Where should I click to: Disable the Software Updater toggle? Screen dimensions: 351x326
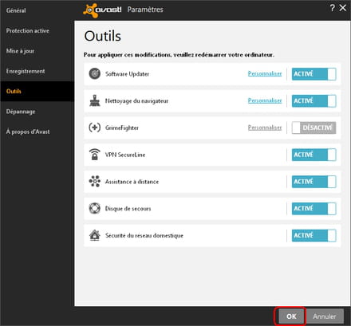314,74
